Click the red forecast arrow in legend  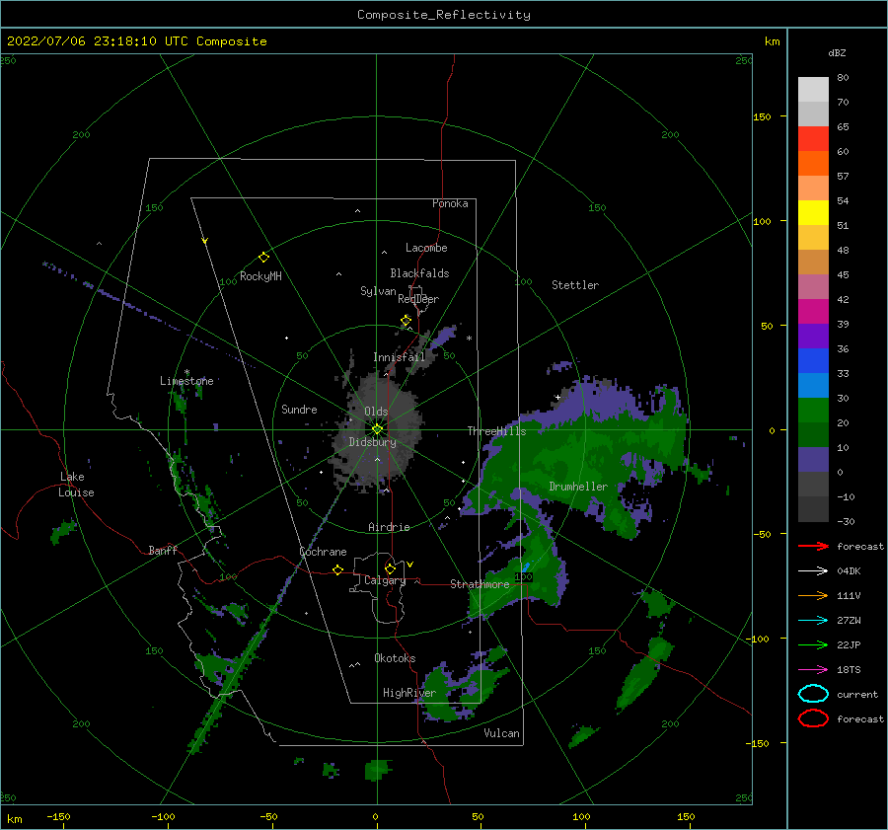pyautogui.click(x=813, y=546)
